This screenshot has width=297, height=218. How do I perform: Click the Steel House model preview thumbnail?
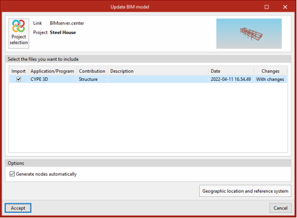point(249,33)
